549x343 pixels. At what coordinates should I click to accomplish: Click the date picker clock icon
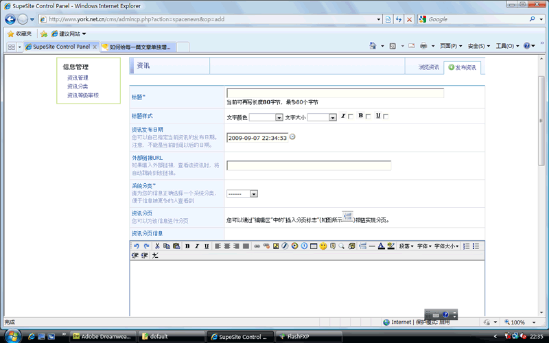click(x=292, y=137)
